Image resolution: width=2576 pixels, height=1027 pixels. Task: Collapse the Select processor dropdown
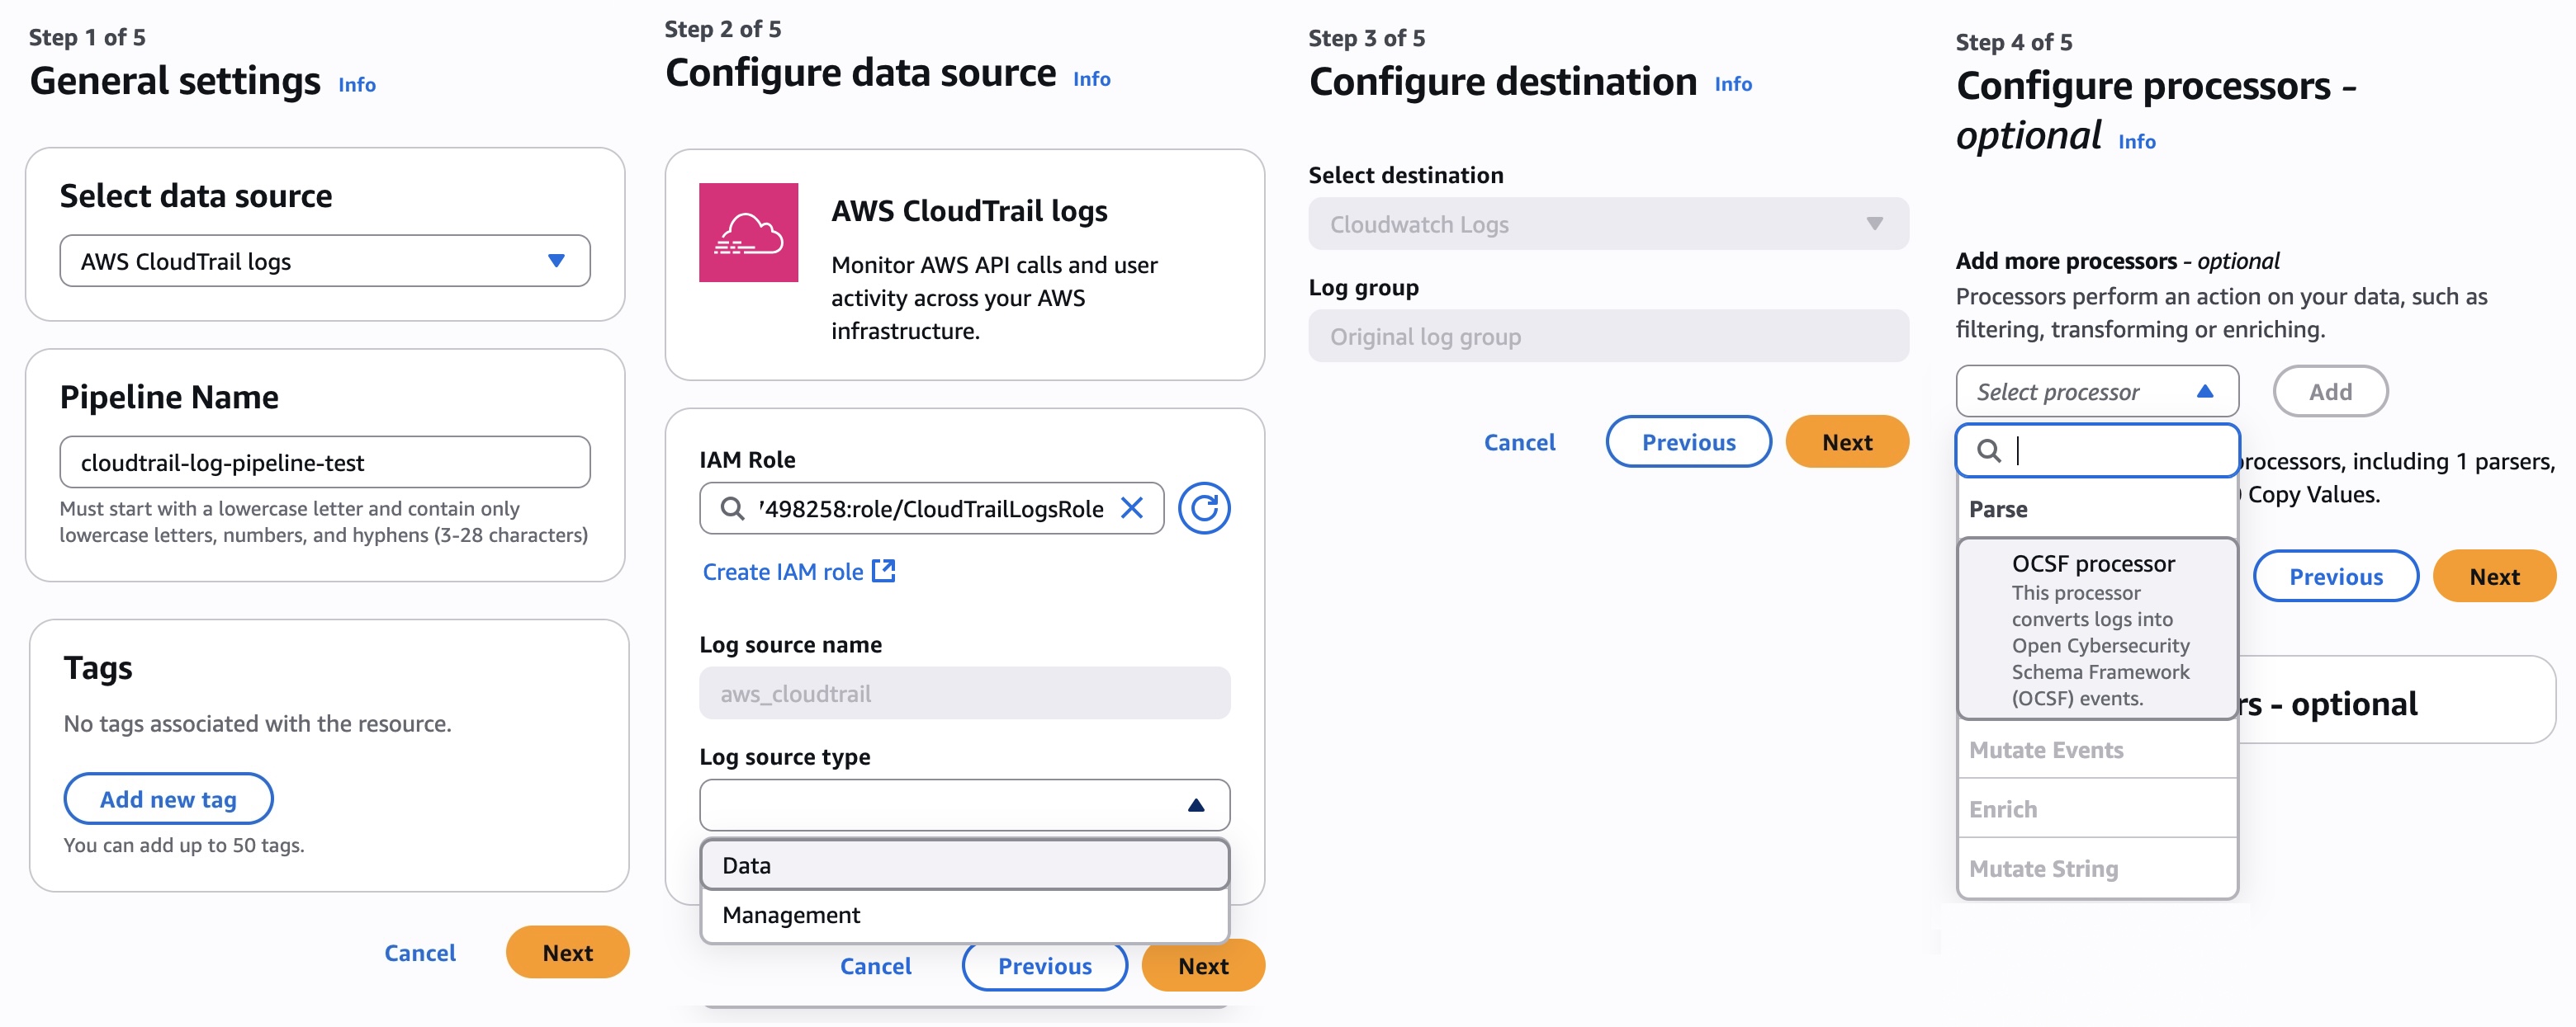pos(2204,392)
